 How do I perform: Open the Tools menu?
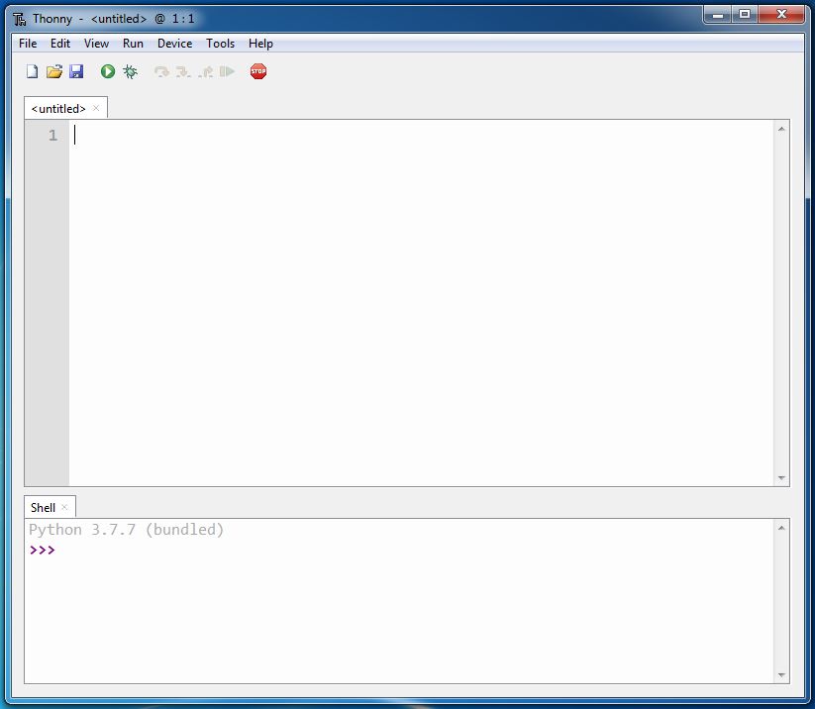(x=221, y=44)
